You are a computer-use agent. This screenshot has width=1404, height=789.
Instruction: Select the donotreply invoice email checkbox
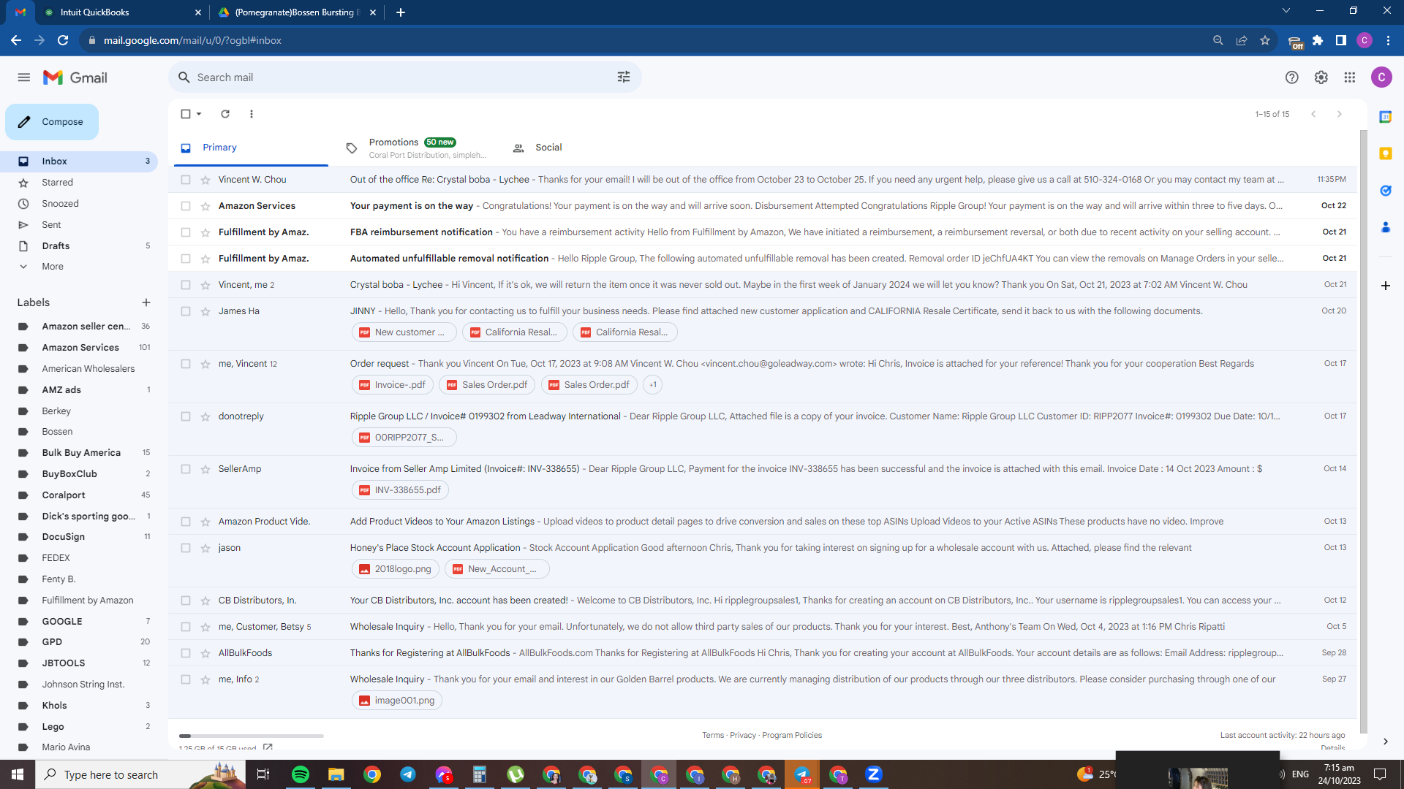pyautogui.click(x=186, y=416)
